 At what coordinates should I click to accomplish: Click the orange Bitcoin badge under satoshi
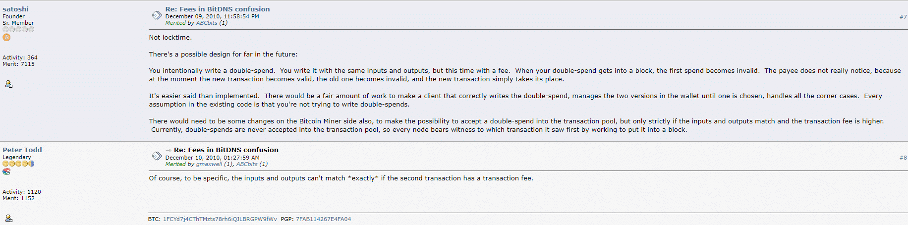[x=6, y=37]
